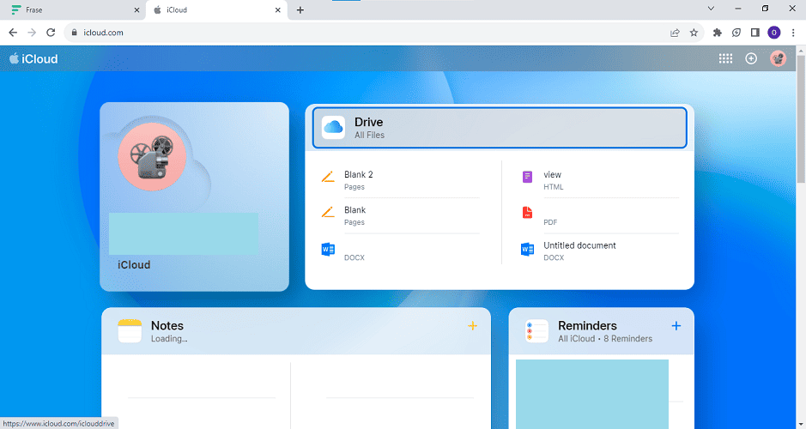Open Chrome extensions puzzle icon
Screen dimensions: 806x429
click(x=718, y=33)
